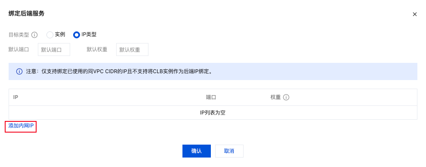Focus the 默认端口 input field

point(54,49)
